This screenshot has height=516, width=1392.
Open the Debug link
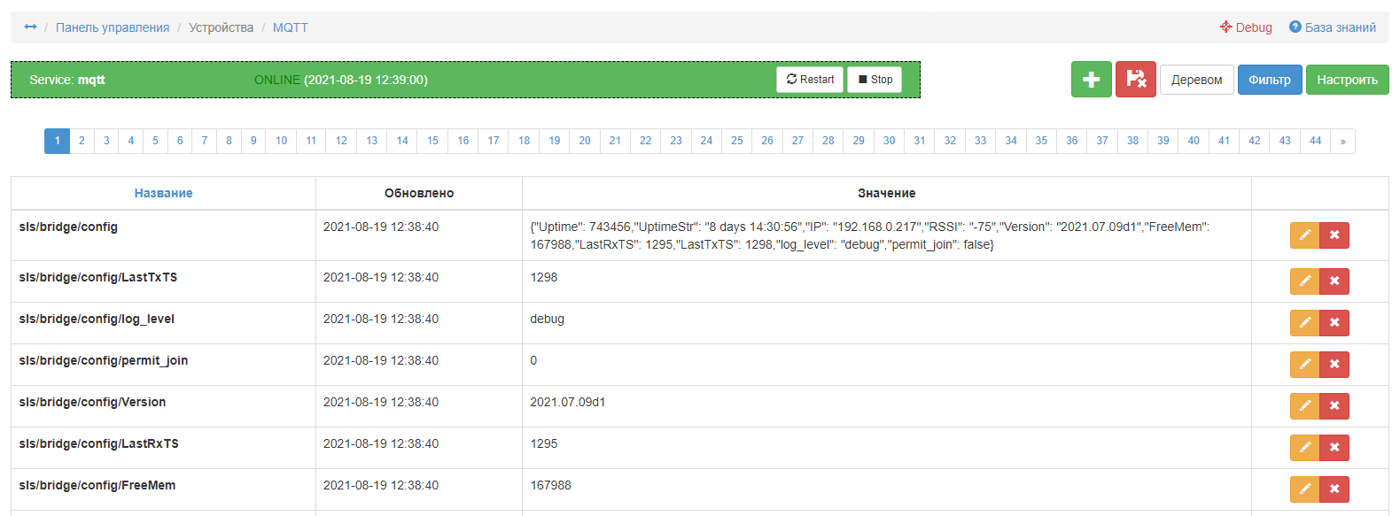1246,27
